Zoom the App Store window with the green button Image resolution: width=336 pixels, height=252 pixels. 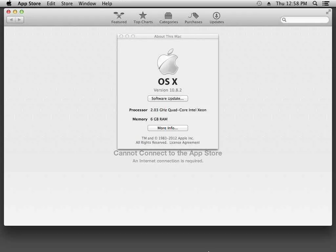pyautogui.click(x=22, y=12)
